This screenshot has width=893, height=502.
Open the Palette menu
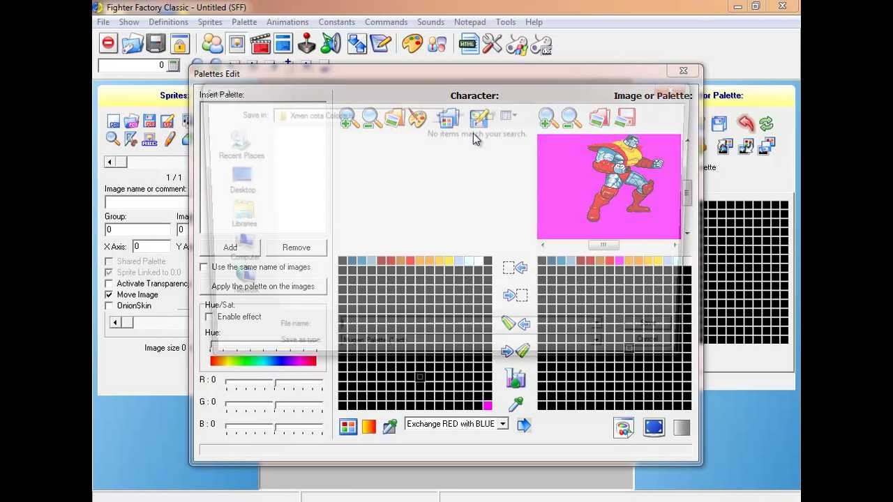244,22
